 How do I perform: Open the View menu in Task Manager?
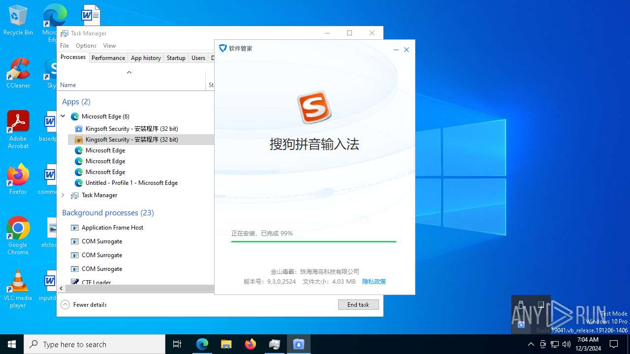[109, 46]
